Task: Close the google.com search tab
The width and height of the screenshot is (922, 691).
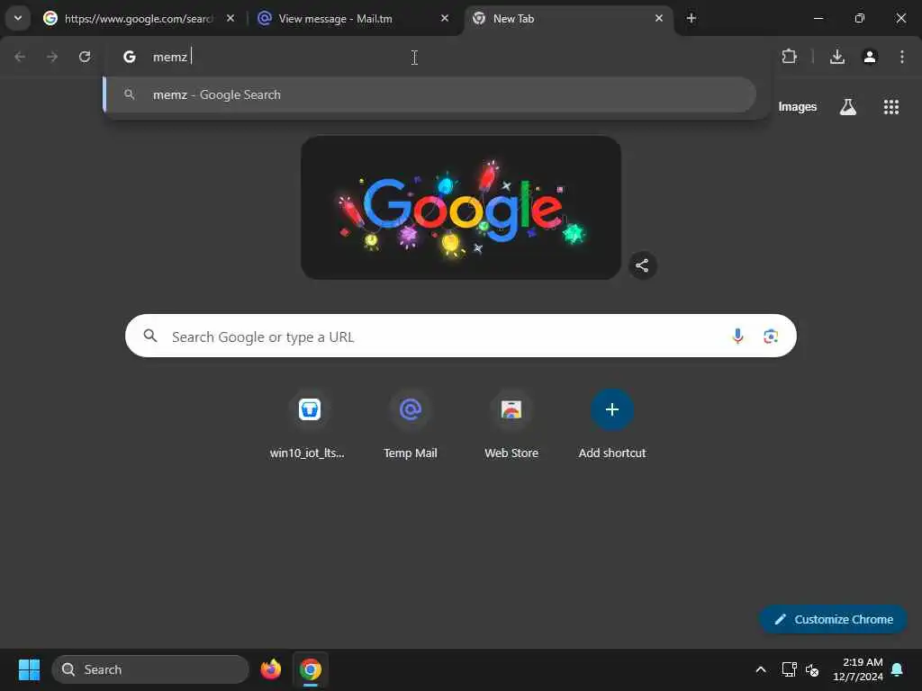Action: 230,18
